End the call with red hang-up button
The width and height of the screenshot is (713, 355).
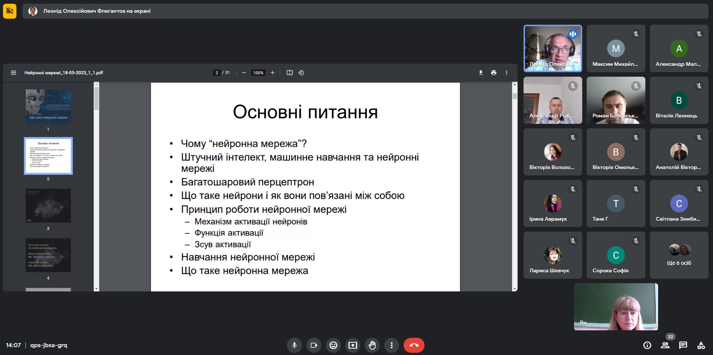pos(414,345)
